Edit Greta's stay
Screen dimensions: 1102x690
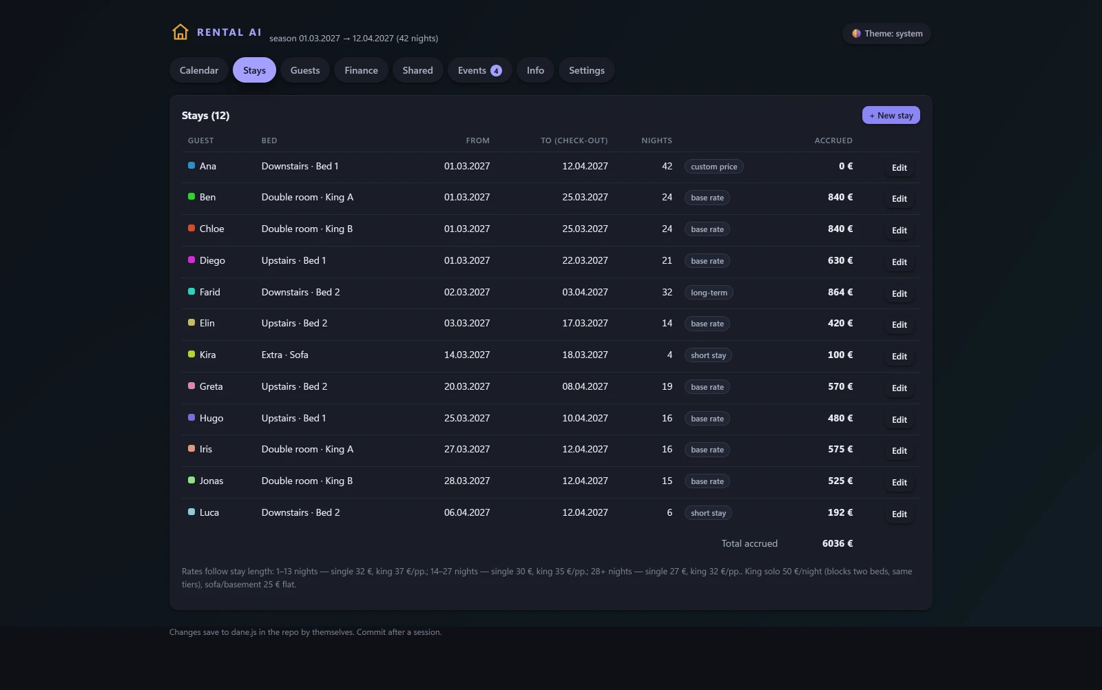[x=900, y=388]
